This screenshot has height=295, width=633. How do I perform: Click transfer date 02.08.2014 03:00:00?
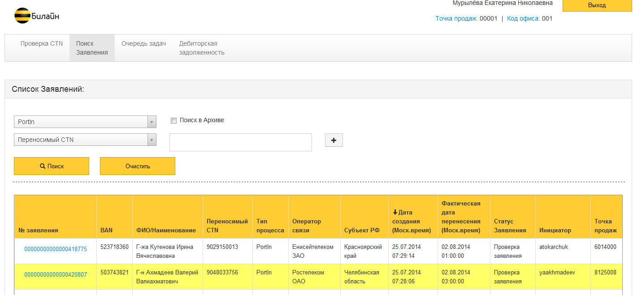tap(456, 277)
